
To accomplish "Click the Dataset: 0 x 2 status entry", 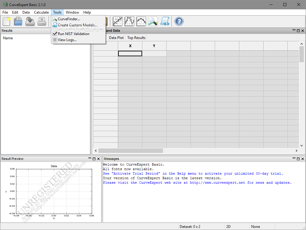I will pos(190,226).
